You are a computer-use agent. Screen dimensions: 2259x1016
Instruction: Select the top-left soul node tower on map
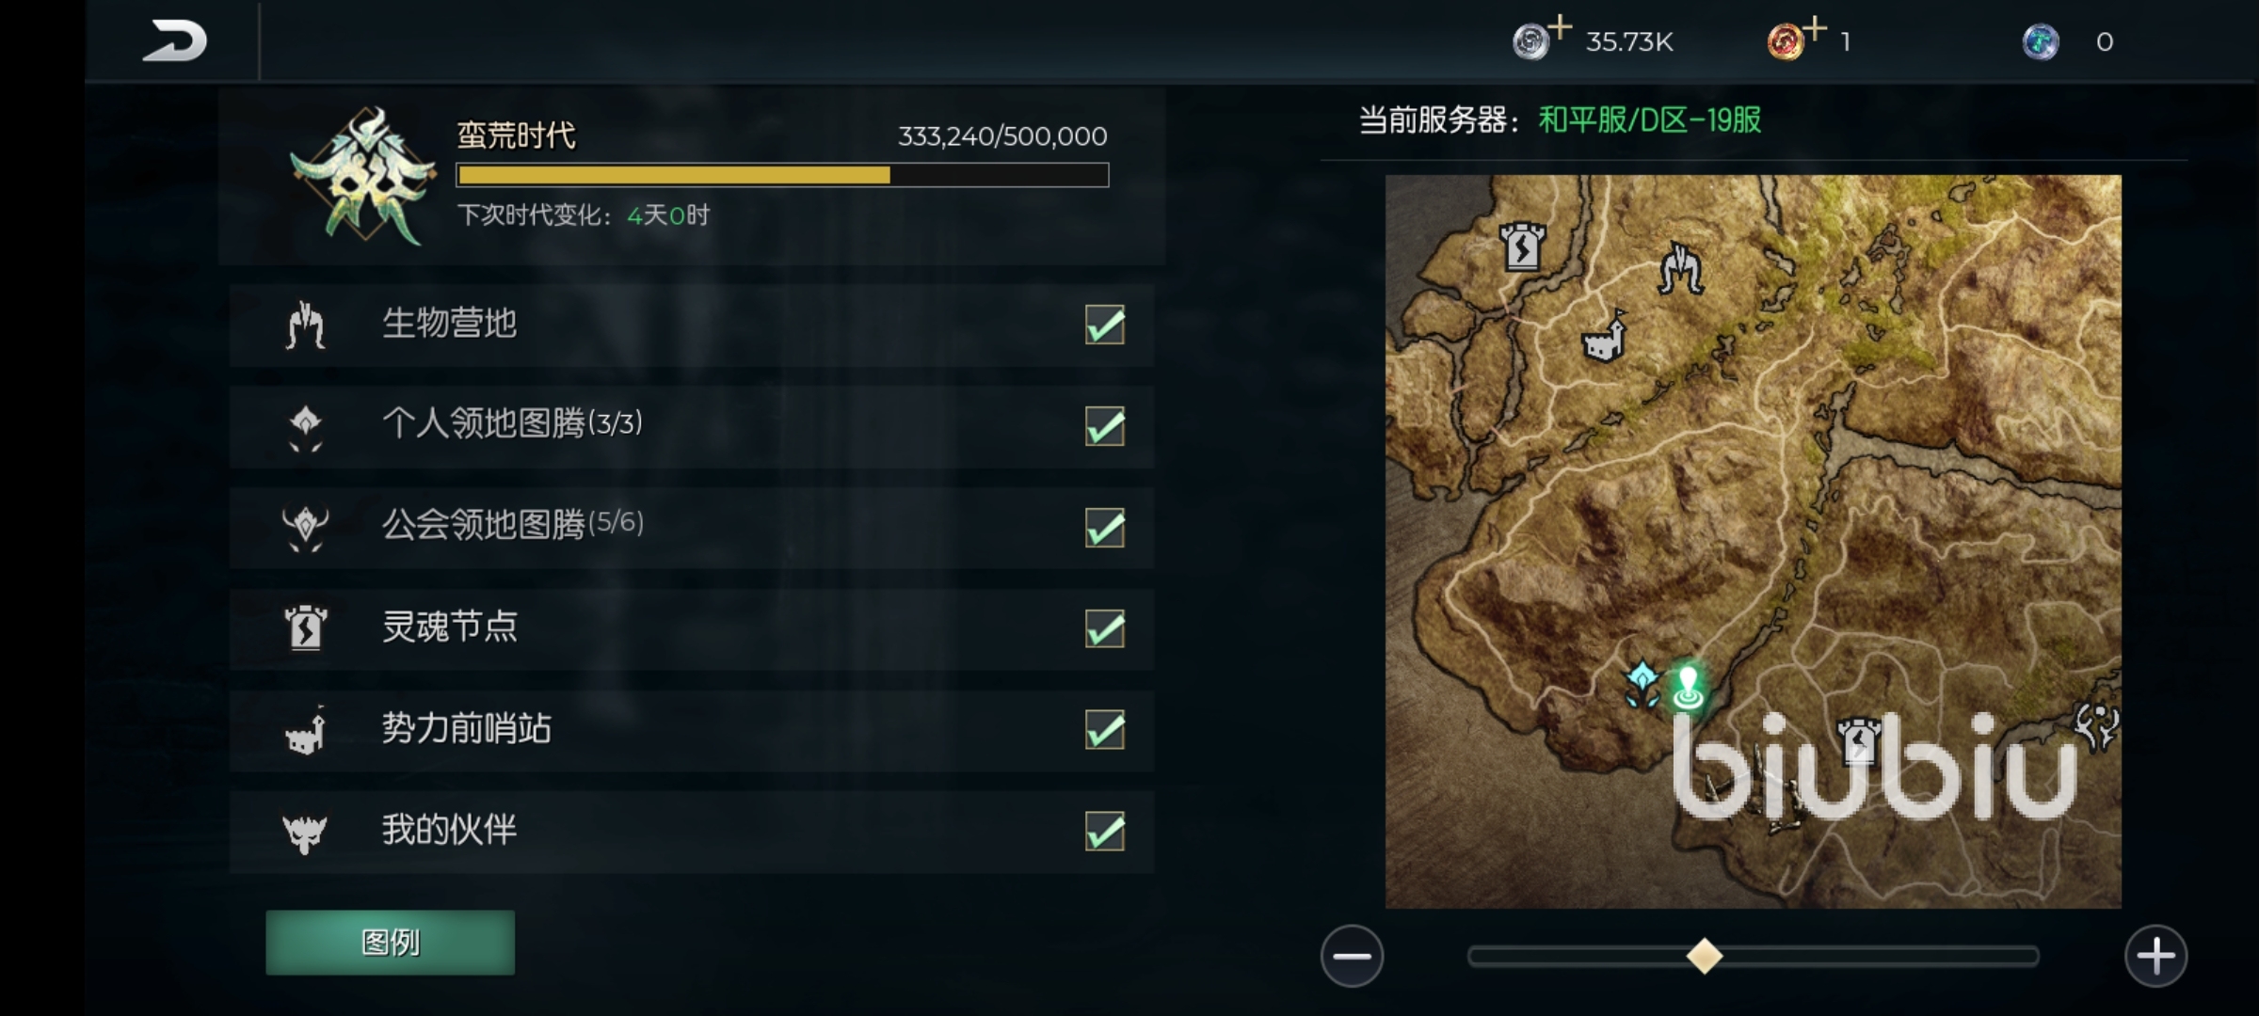[1522, 246]
